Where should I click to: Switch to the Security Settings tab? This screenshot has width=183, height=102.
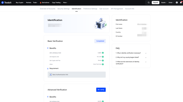(63, 9)
